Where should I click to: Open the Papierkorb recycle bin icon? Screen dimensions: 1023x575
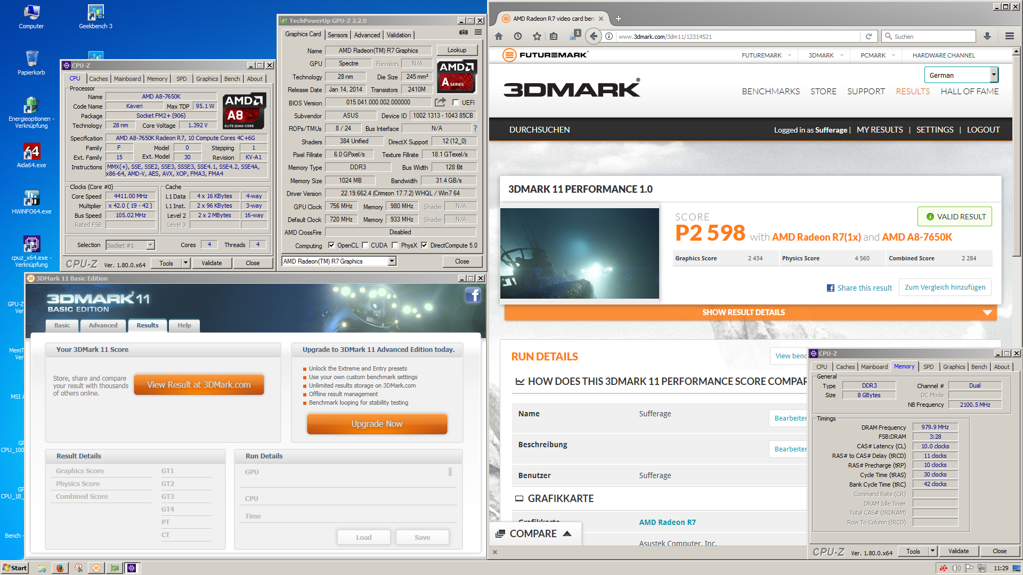tap(31, 63)
